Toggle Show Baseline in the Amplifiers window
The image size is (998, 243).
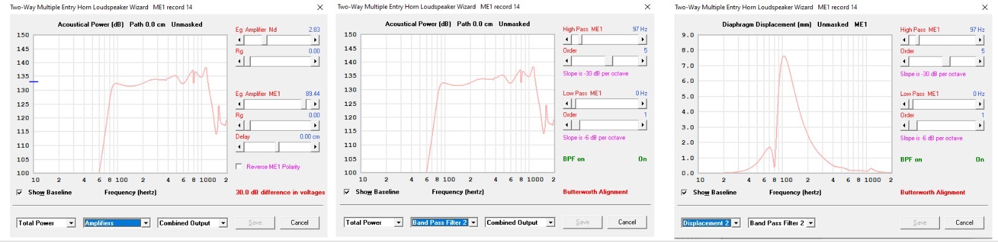coord(19,193)
